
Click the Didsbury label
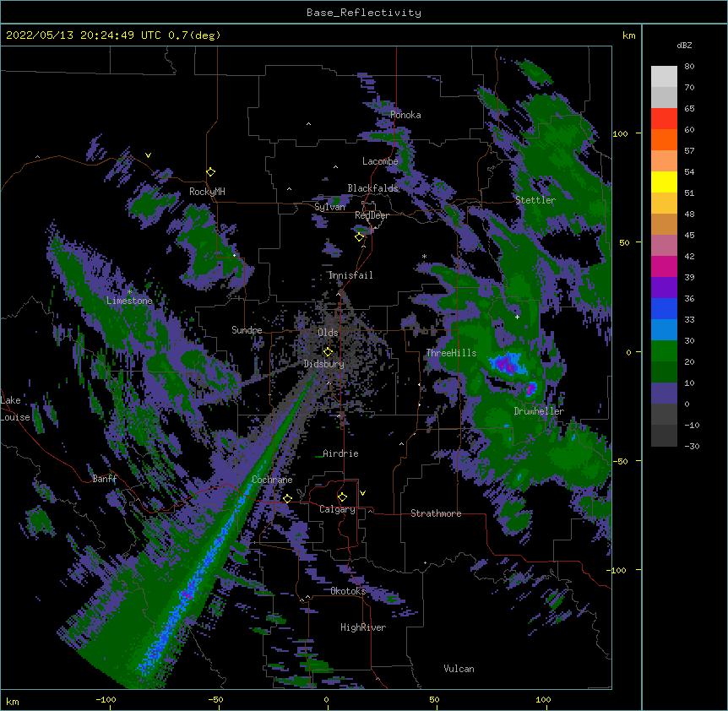[x=323, y=364]
